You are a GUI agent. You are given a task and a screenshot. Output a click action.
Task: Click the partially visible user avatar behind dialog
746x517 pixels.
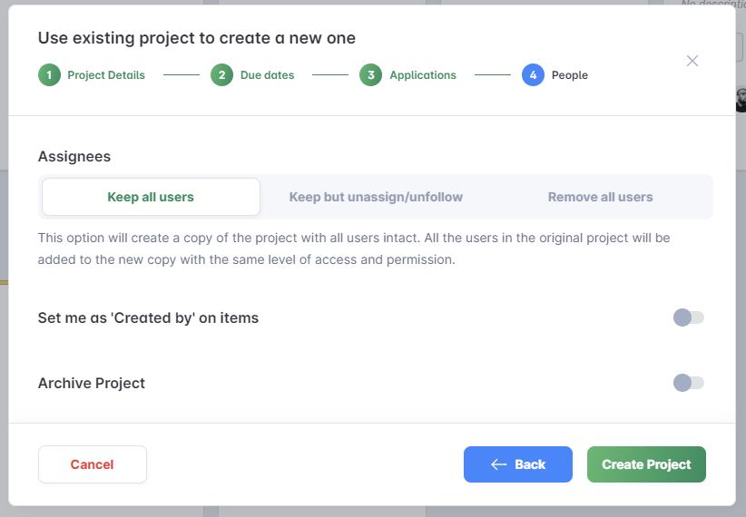[741, 99]
